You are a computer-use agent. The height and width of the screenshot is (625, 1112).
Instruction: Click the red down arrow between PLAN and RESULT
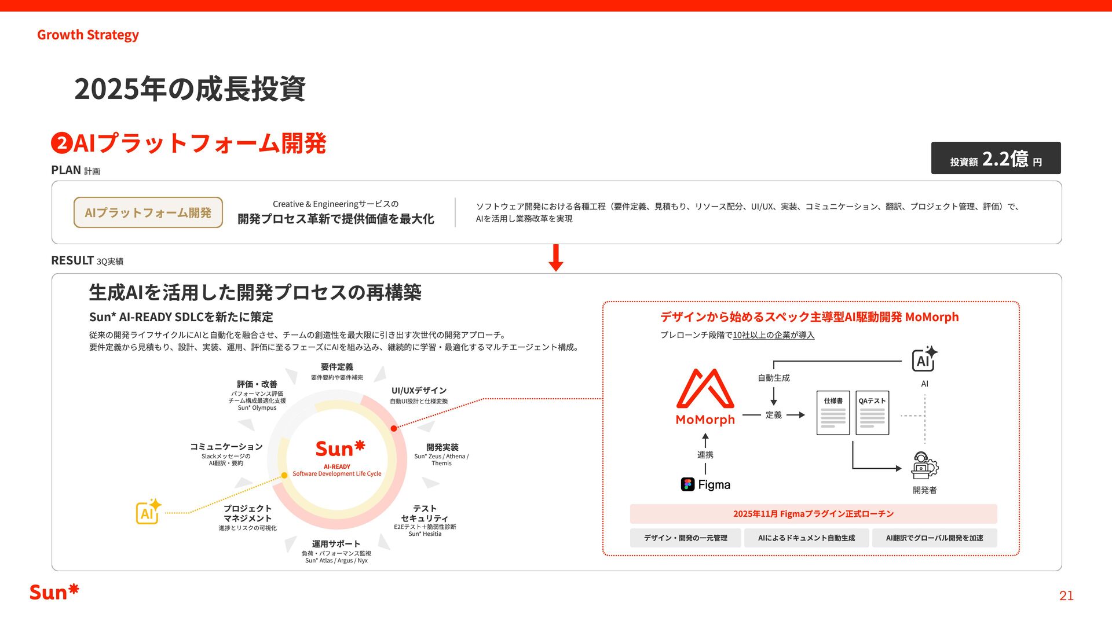pos(556,258)
